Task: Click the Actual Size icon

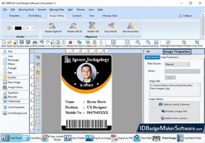Action: (127, 42)
